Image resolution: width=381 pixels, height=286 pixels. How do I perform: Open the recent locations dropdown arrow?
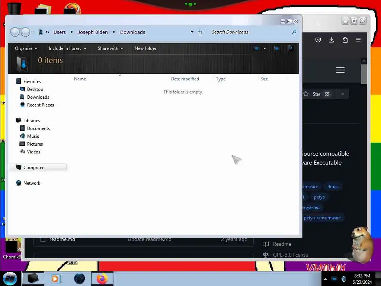click(33, 32)
